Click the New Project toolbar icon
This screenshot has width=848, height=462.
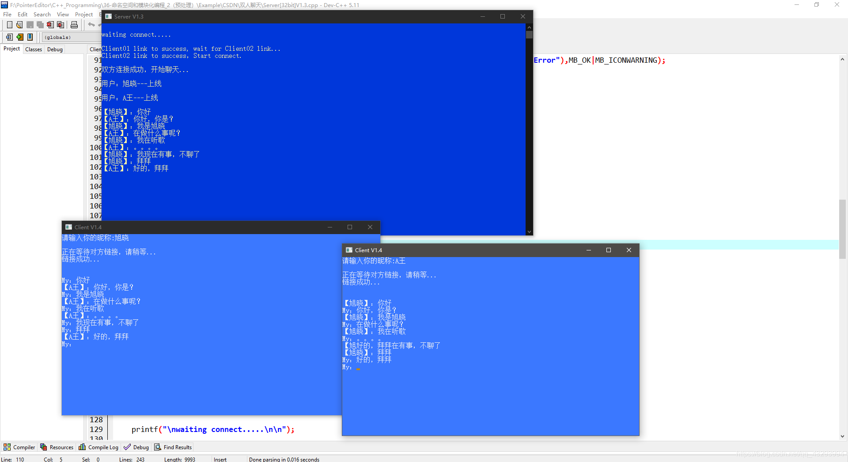(x=9, y=37)
